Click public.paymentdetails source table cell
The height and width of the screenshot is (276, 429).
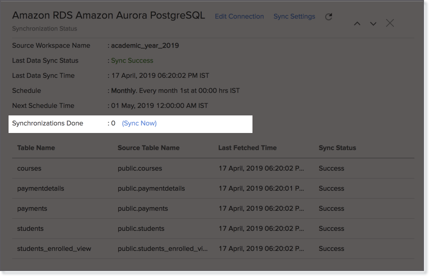(x=151, y=188)
